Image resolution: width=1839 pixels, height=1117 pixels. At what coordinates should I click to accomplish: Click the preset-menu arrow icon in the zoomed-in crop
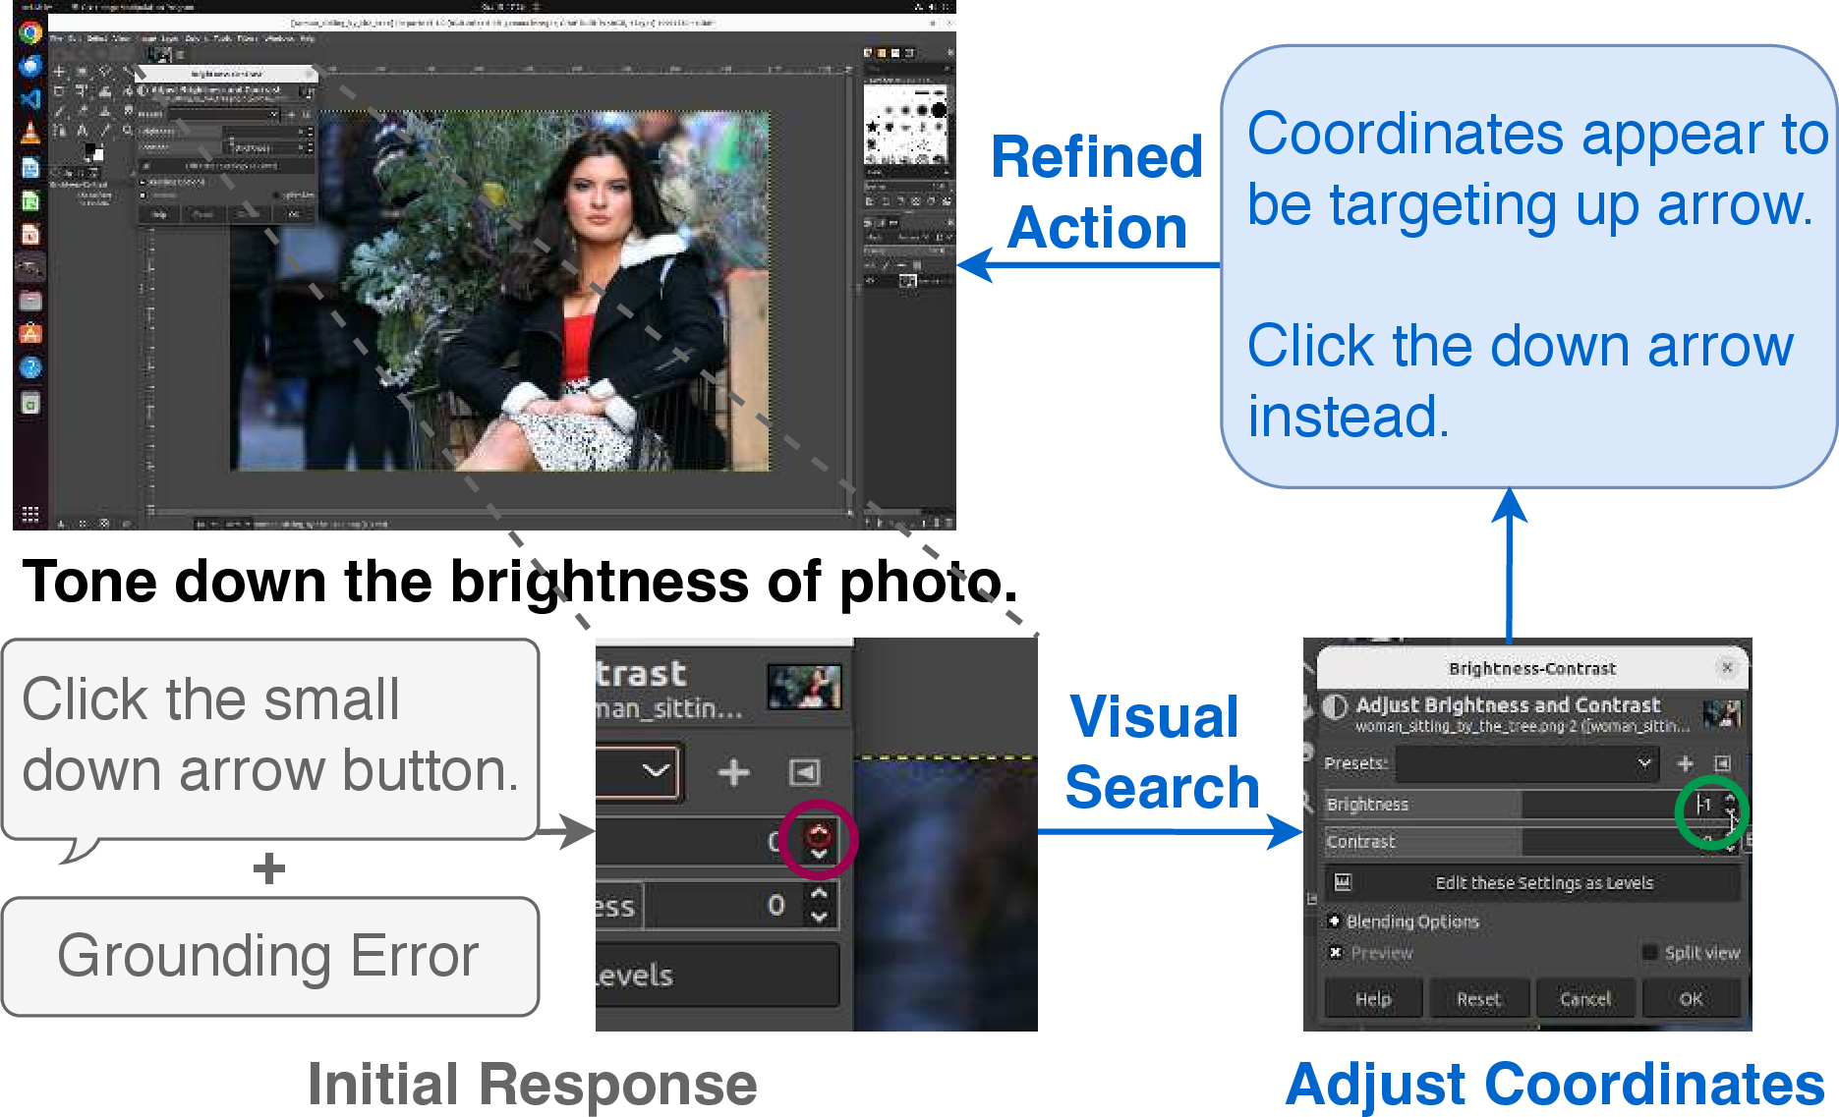coord(805,772)
